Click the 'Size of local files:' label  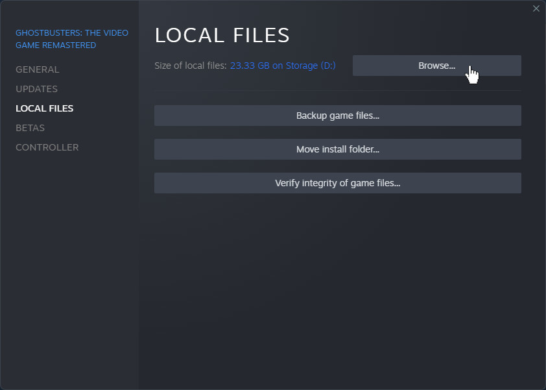pos(191,66)
